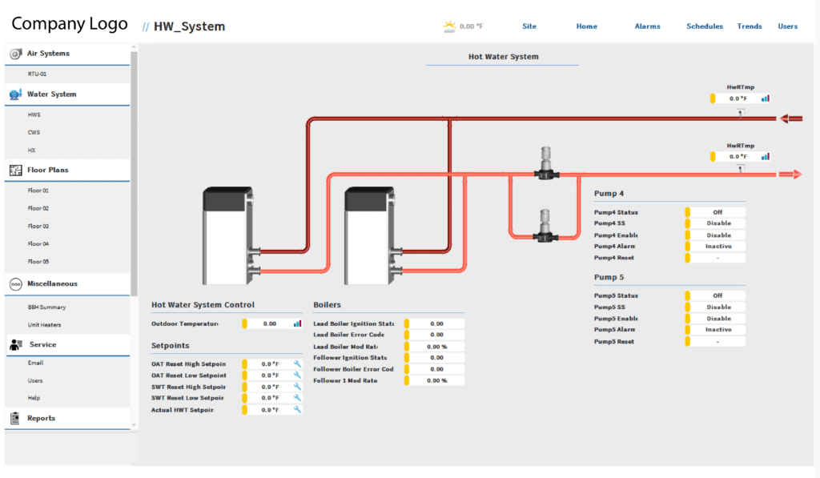The width and height of the screenshot is (820, 478).
Task: Select the upper pump graphic on supply line
Action: point(546,163)
